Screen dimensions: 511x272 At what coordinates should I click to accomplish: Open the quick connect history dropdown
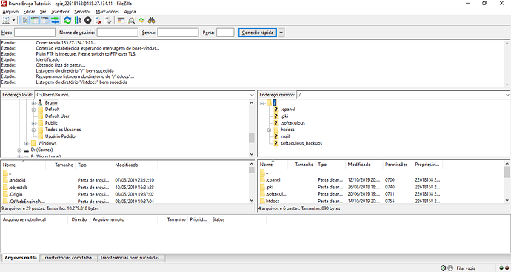click(281, 33)
